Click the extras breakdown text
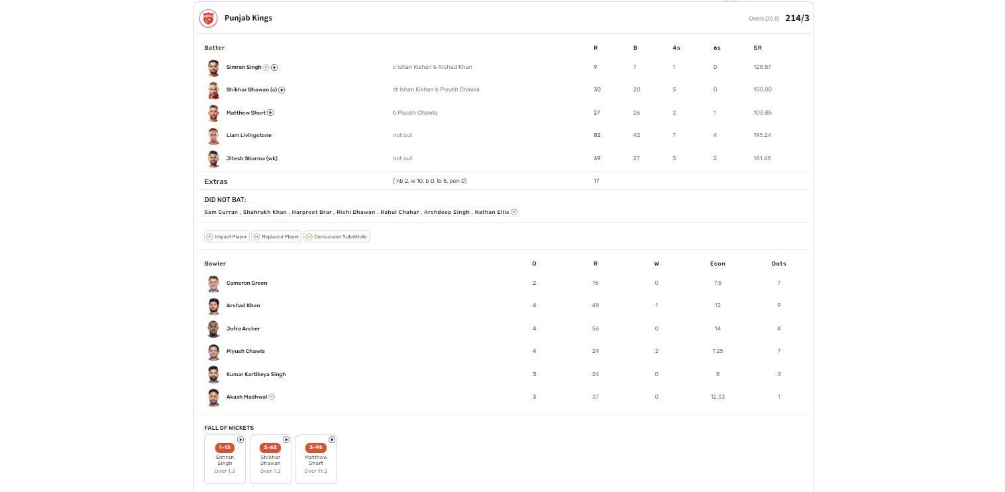Screen dimensions: 1005x492 coord(430,181)
